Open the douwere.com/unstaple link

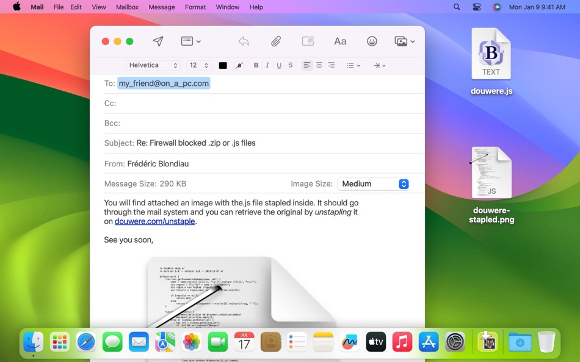pyautogui.click(x=154, y=221)
